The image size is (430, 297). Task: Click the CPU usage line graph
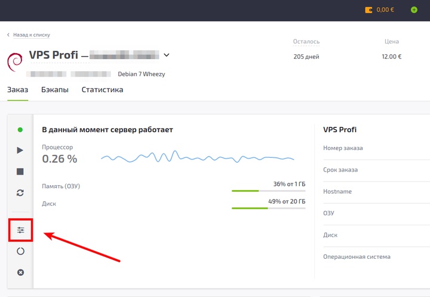tap(198, 157)
